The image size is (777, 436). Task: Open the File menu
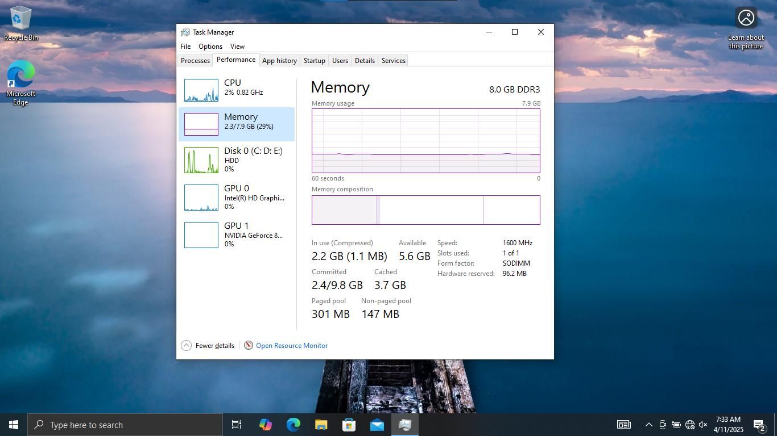tap(185, 47)
